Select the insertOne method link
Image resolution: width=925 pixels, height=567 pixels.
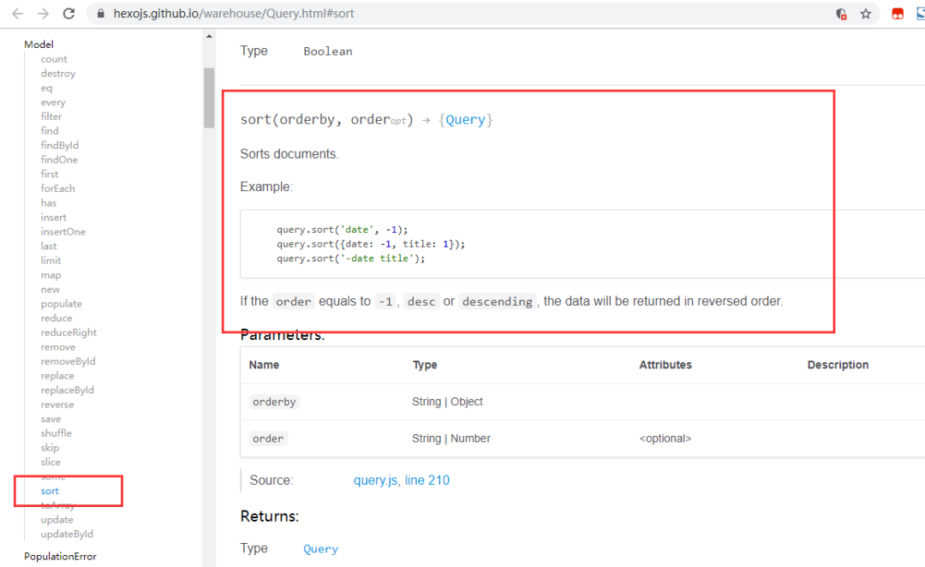(63, 231)
